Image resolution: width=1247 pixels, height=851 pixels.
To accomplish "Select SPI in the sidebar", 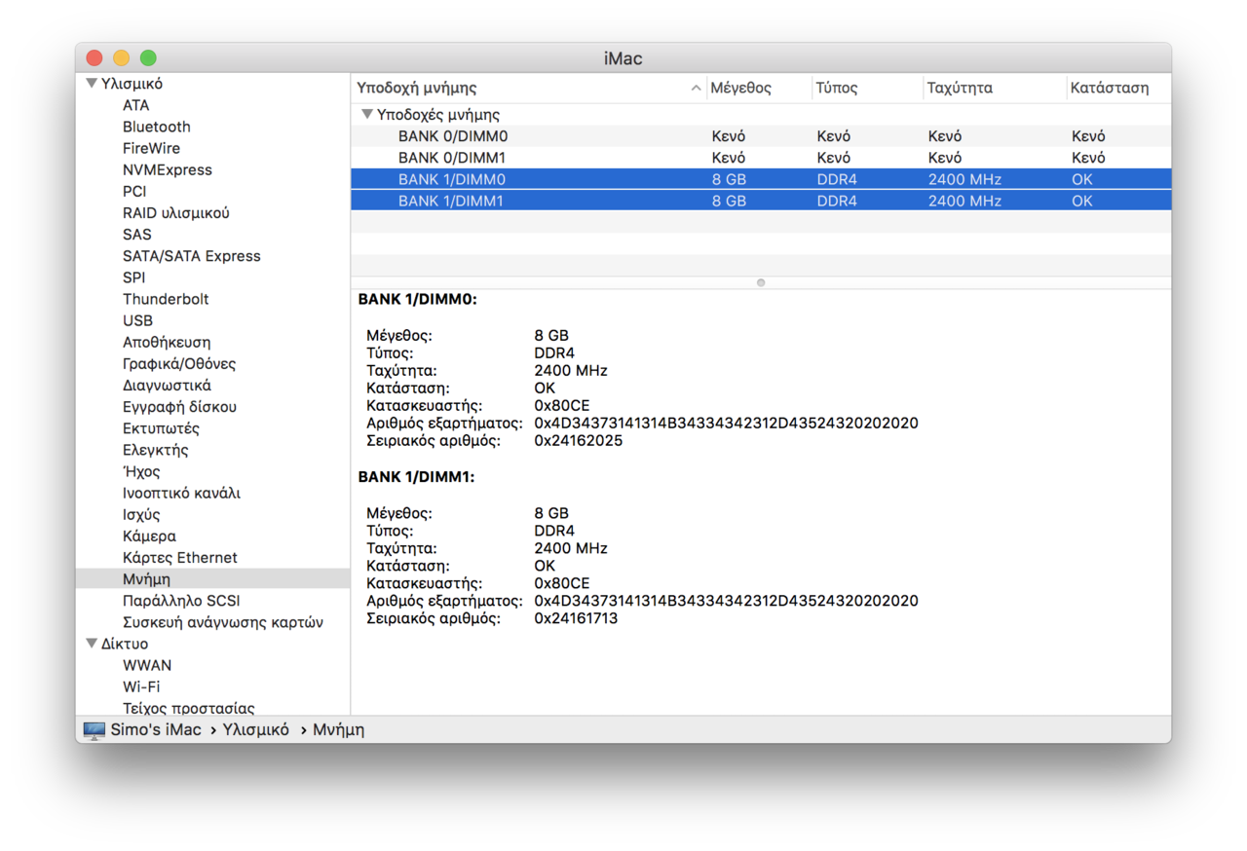I will pyautogui.click(x=133, y=277).
